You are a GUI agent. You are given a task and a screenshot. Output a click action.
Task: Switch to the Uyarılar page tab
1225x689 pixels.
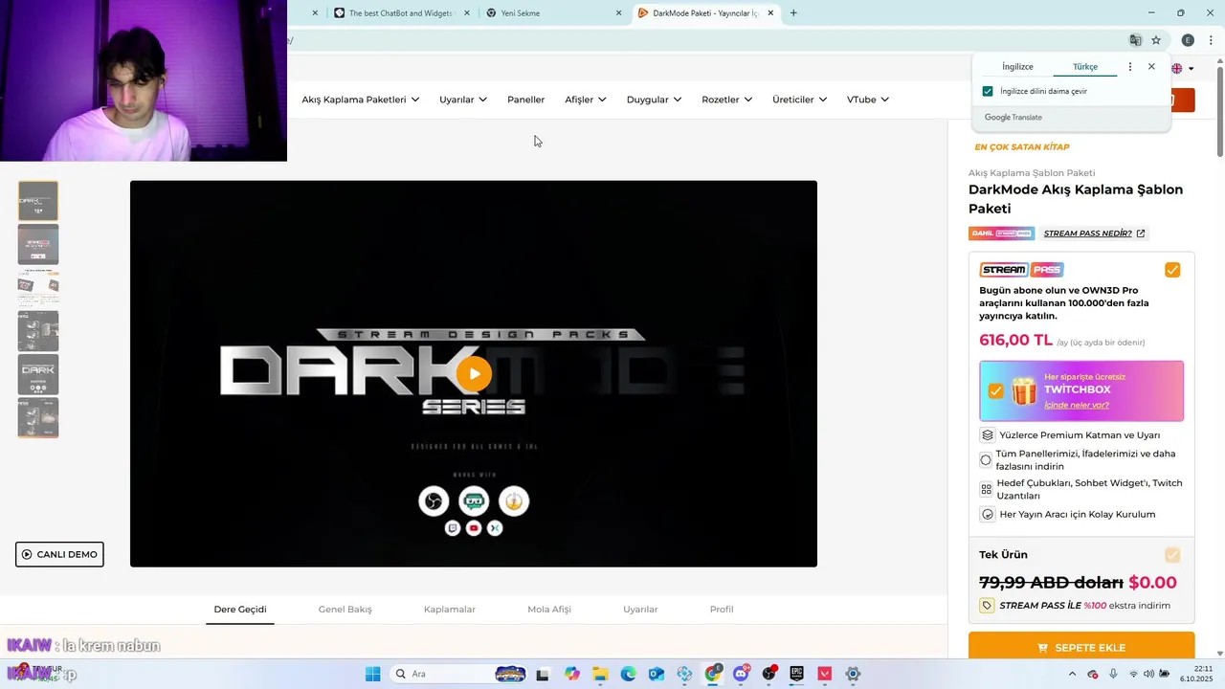click(640, 610)
